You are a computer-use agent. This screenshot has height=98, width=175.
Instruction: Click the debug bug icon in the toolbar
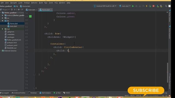[136, 6]
